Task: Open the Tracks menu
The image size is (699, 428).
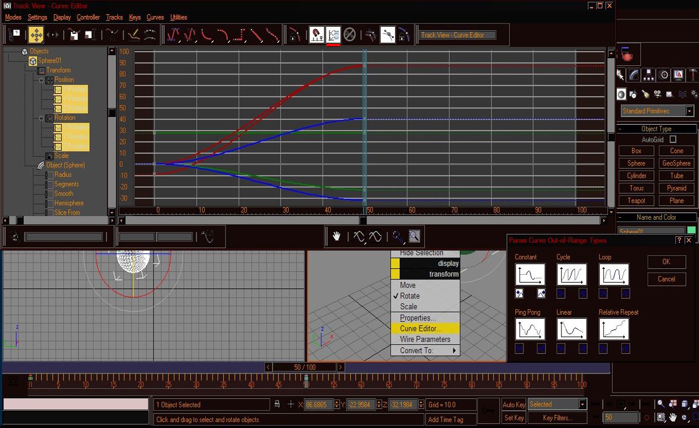Action: (x=114, y=17)
